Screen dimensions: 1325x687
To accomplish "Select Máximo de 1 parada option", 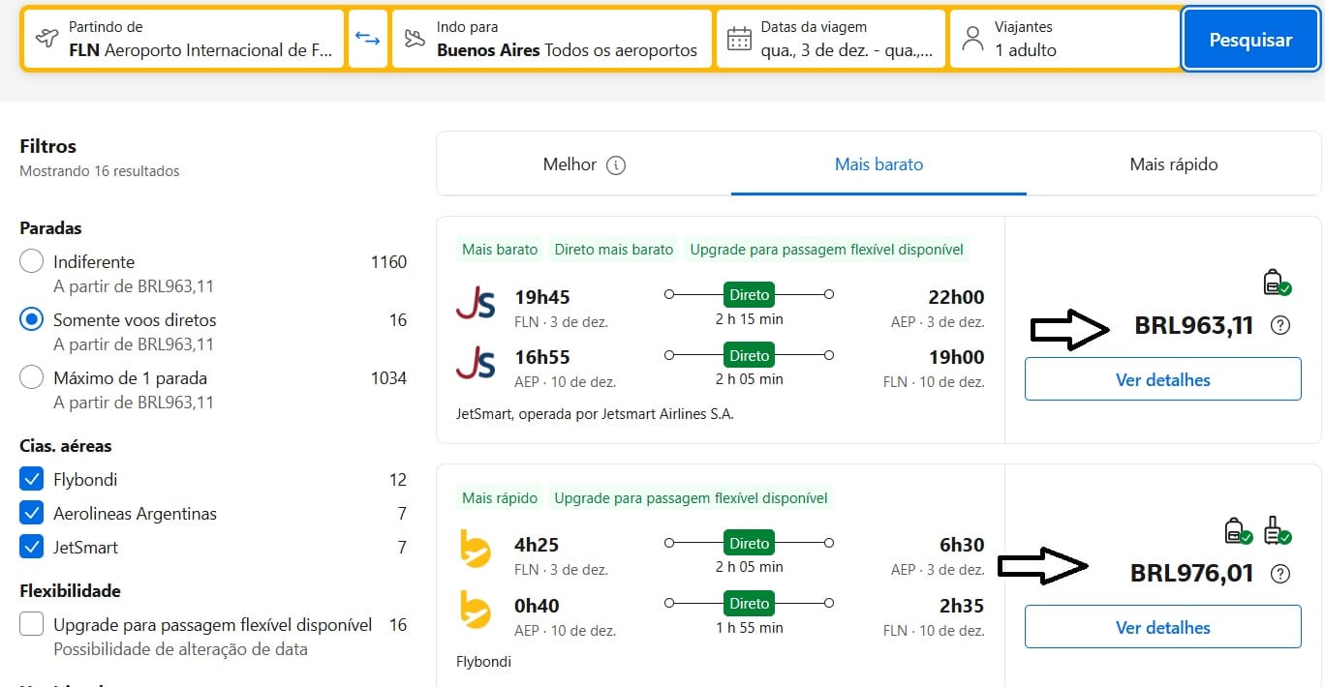I will coord(32,378).
